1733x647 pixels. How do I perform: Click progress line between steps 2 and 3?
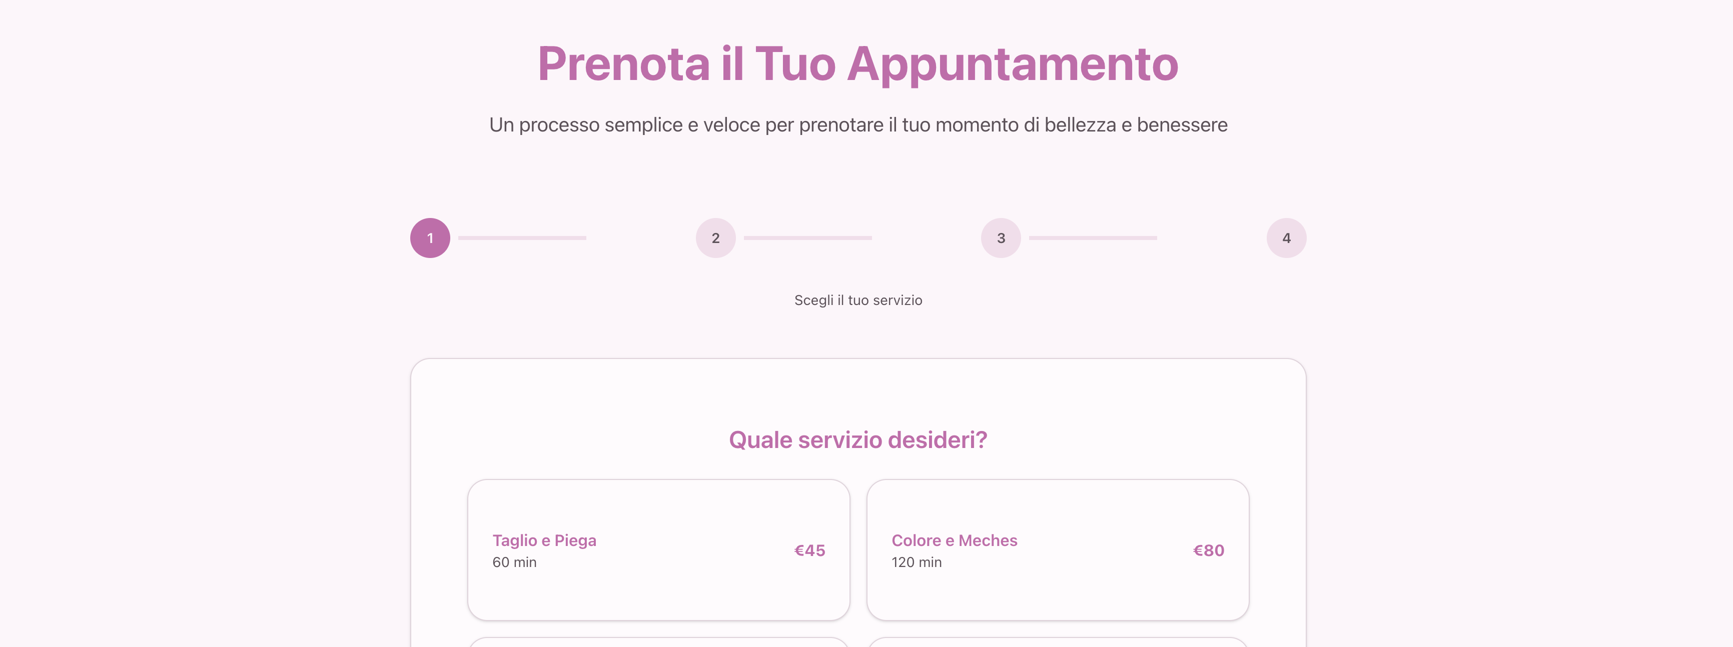click(807, 238)
